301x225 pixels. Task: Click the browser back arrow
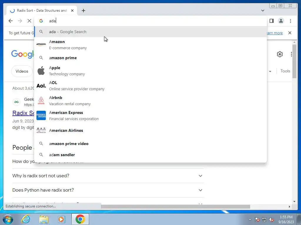(x=11, y=21)
